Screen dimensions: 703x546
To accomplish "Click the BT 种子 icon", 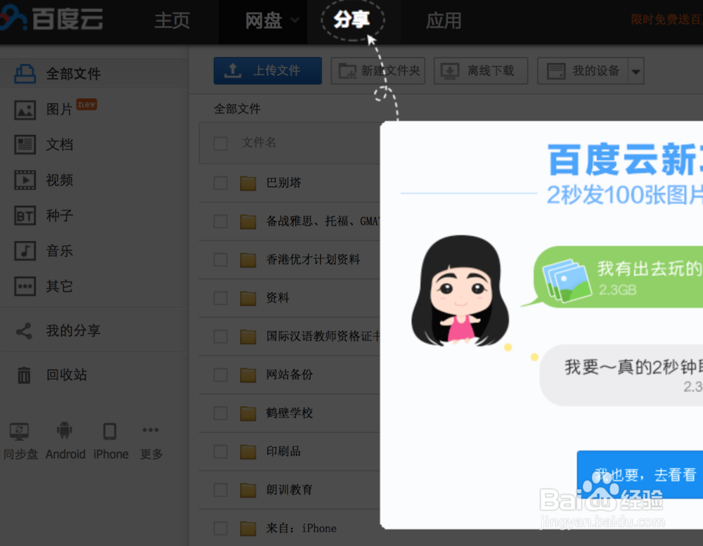I will (x=25, y=216).
